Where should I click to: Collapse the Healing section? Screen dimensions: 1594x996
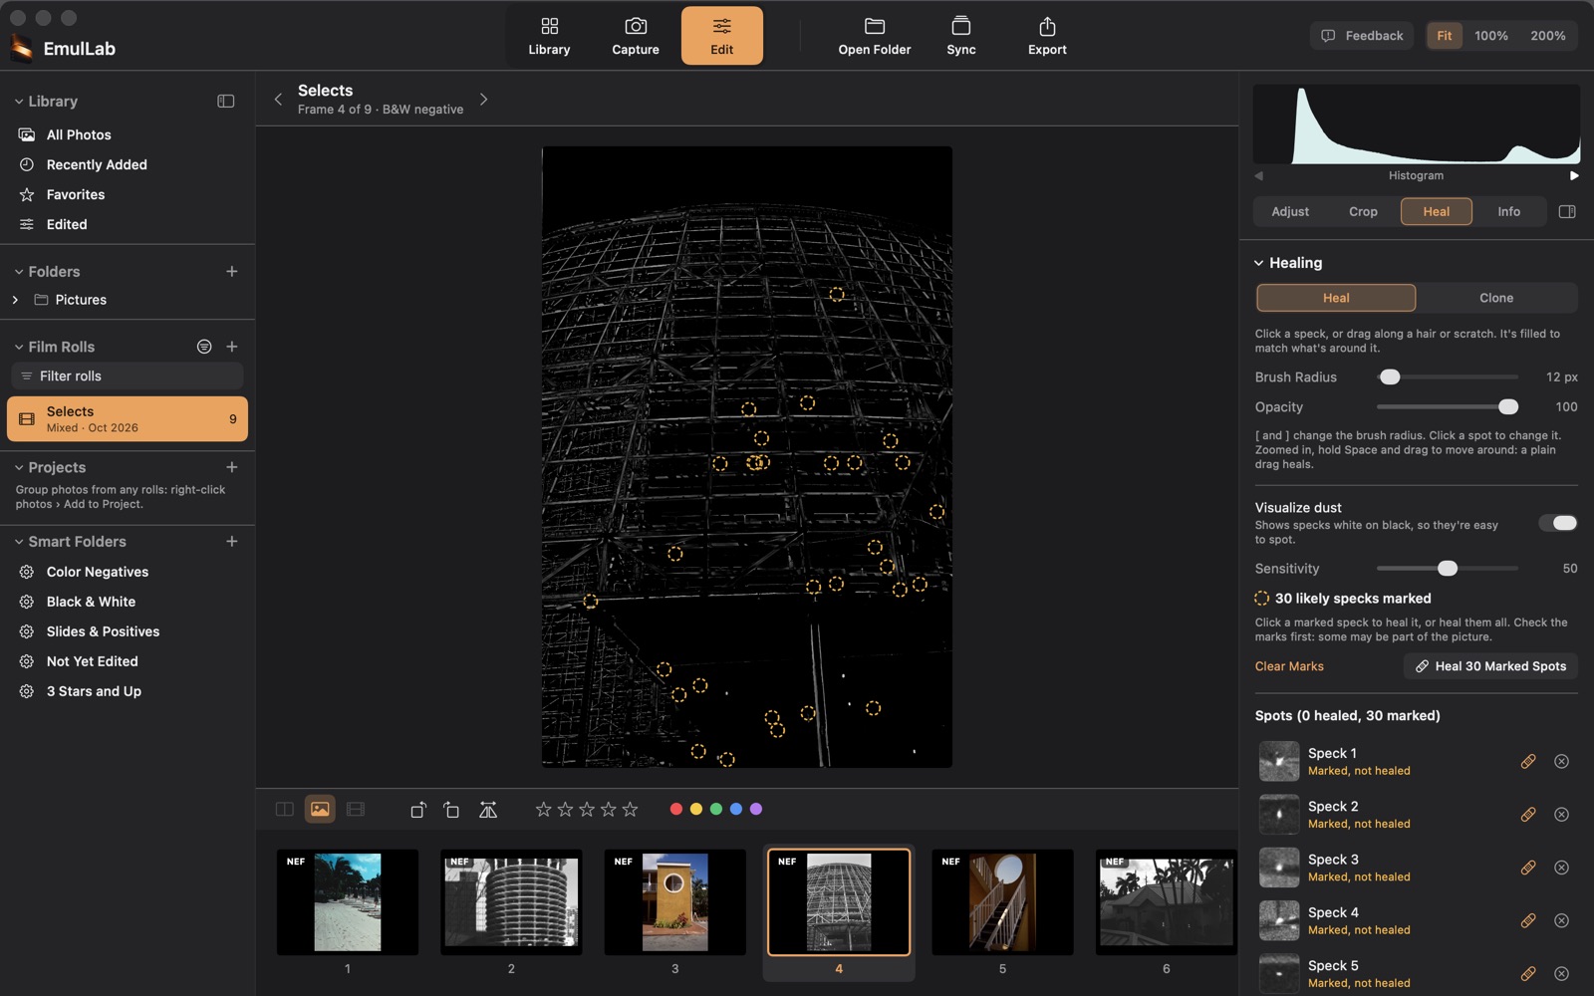point(1259,263)
